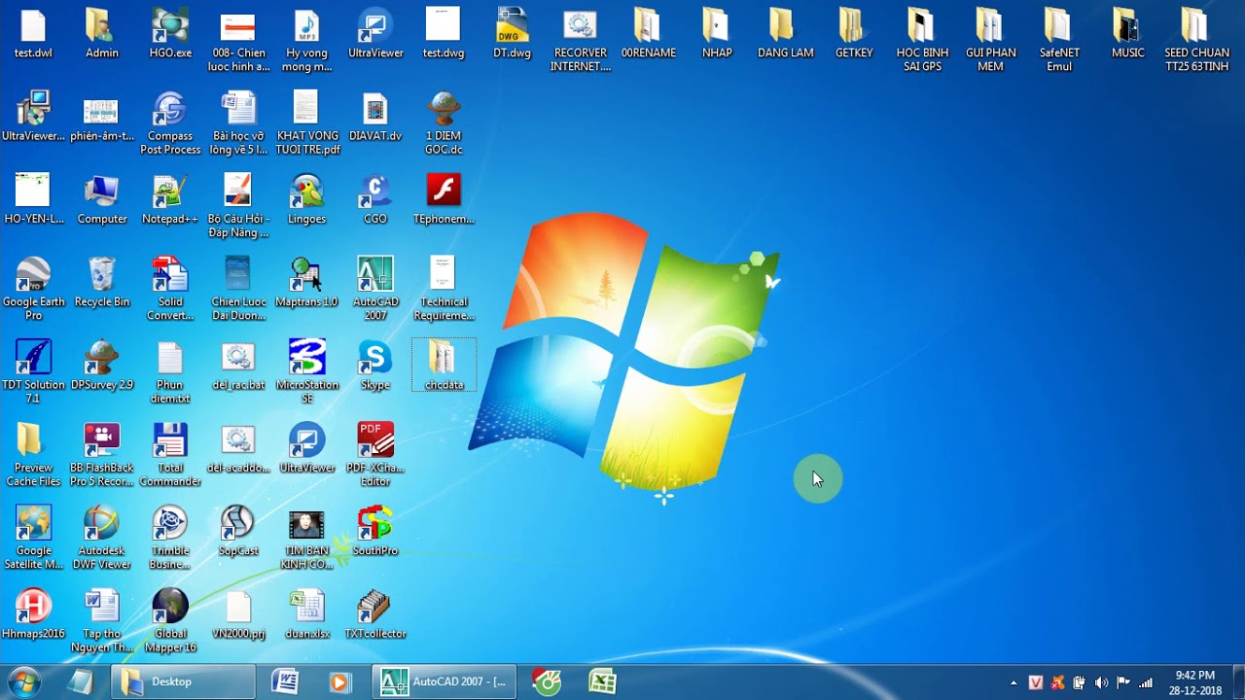Open Google Satellite Maps shortcut
Screen dimensions: 1245x700
33,538
